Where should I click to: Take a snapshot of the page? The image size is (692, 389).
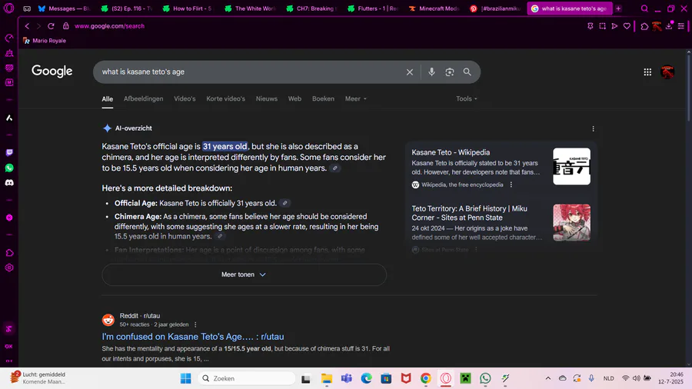click(602, 26)
